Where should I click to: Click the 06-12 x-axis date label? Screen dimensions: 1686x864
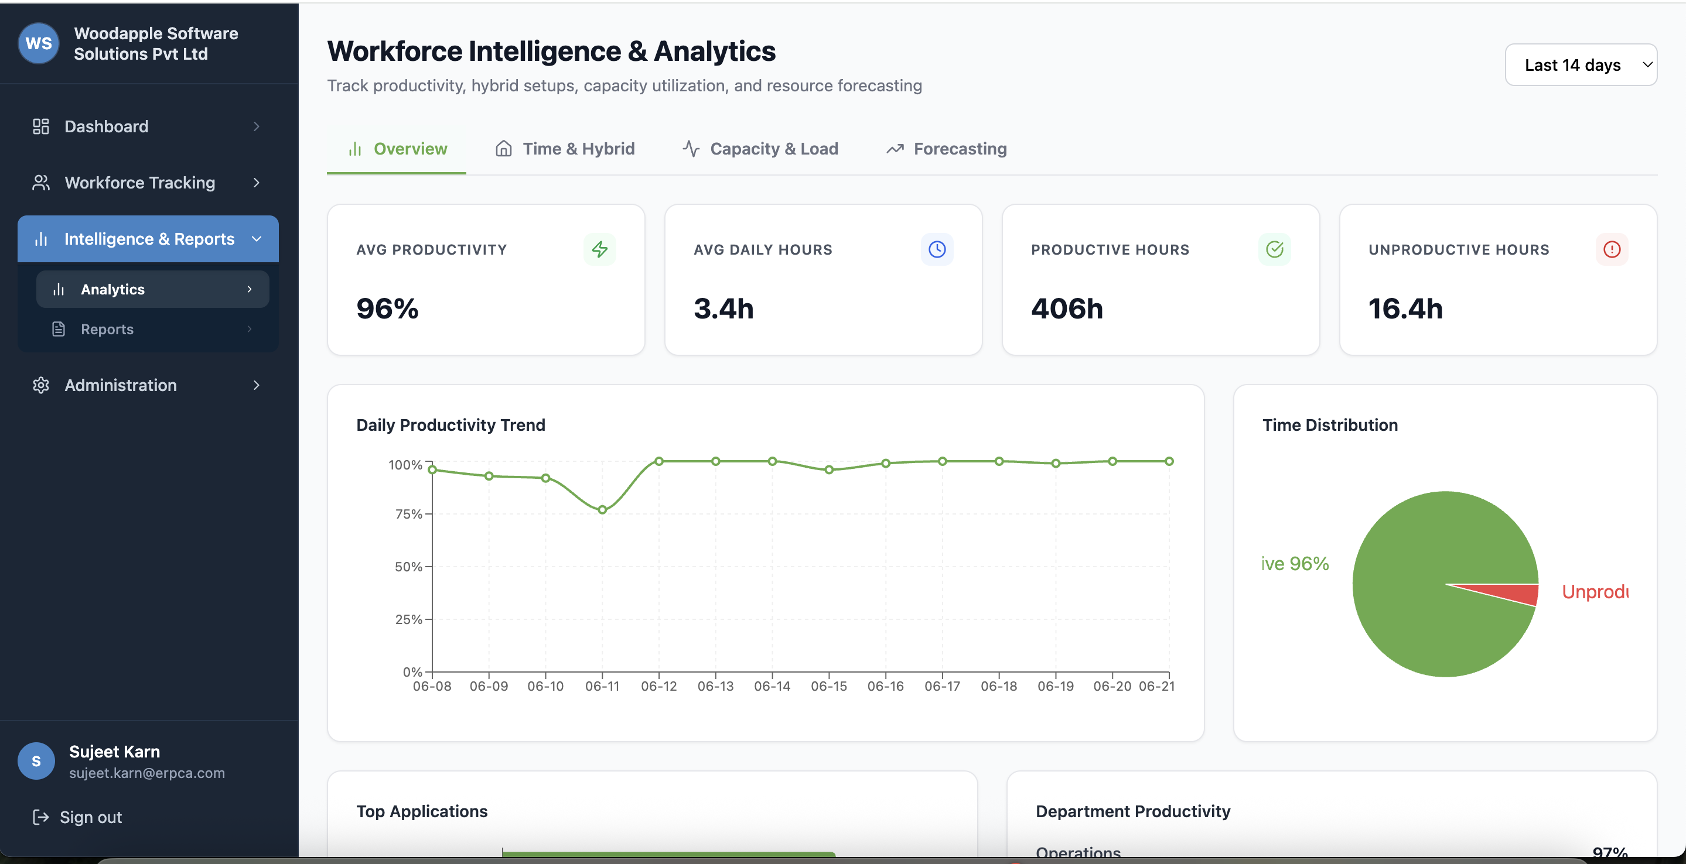point(658,686)
